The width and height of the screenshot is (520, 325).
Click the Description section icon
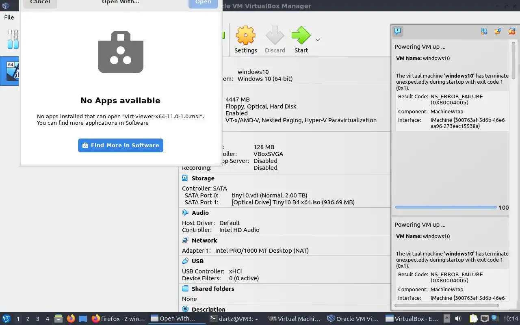click(x=185, y=309)
